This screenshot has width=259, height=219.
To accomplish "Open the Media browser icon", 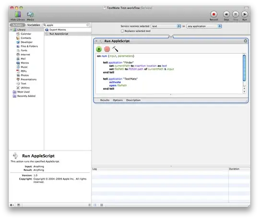I will point(30,14).
